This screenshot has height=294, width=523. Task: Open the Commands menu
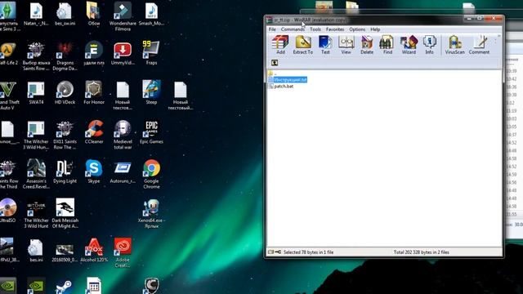click(x=293, y=29)
